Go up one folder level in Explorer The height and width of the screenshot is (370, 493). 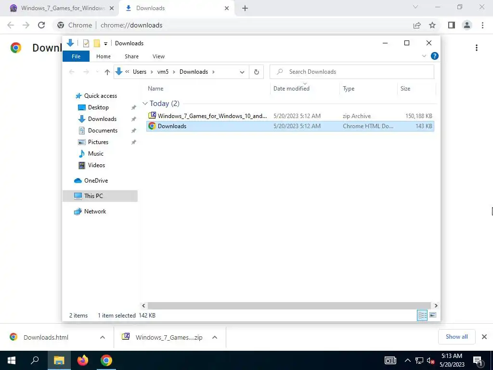pyautogui.click(x=107, y=72)
